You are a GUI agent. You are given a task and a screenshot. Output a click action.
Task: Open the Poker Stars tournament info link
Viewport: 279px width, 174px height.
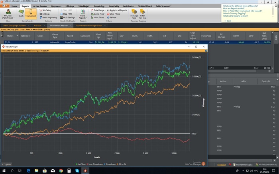(242, 11)
